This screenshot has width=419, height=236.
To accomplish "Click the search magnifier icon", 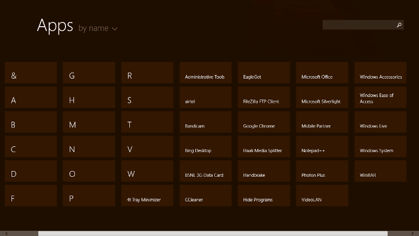I will (399, 25).
